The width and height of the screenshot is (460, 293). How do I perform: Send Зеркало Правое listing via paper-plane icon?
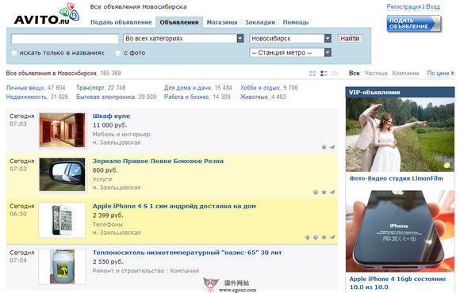[332, 192]
